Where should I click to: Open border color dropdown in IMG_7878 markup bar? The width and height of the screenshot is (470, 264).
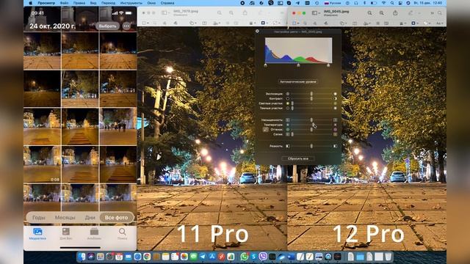pos(264,23)
